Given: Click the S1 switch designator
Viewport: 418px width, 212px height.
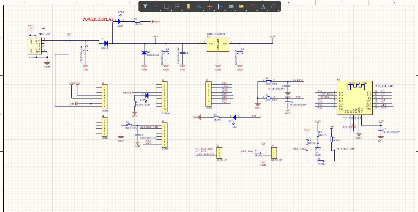Looking at the screenshot, I should pos(267,78).
